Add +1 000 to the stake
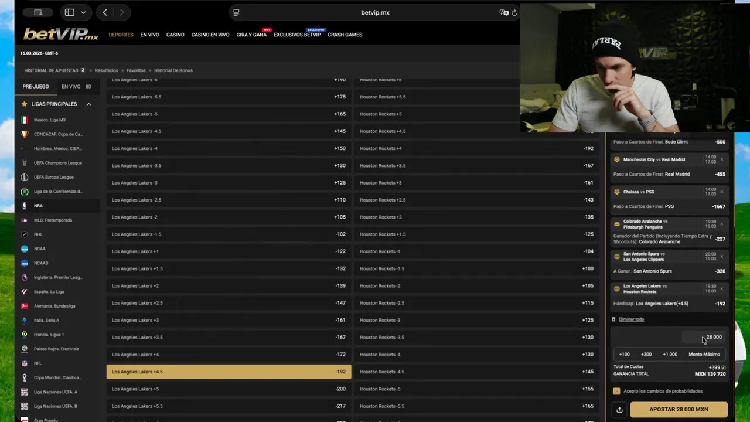750x422 pixels. tap(670, 354)
